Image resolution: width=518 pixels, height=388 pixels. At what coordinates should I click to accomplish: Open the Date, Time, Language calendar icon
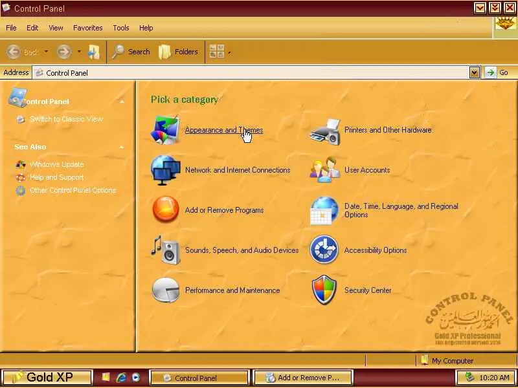324,211
